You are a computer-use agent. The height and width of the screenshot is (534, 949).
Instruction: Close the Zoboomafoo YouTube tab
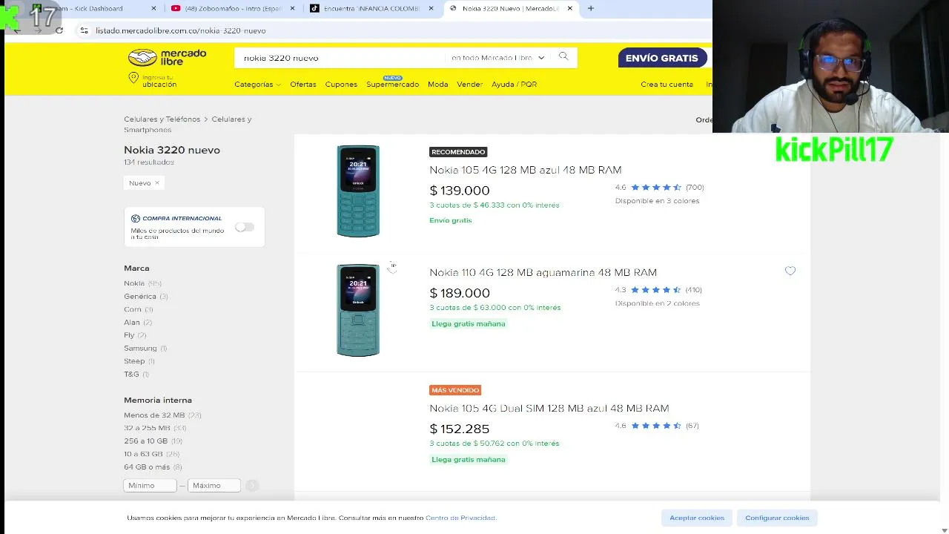(292, 8)
